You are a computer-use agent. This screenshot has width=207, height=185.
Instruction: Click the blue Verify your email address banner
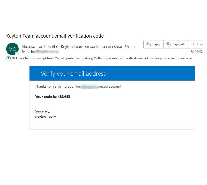point(112,73)
